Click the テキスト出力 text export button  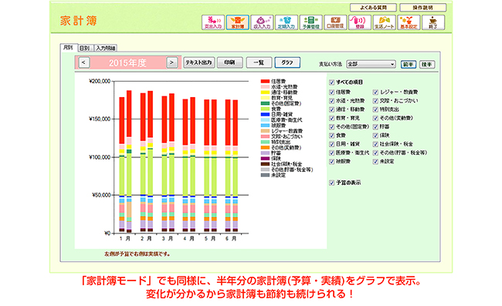tap(198, 62)
